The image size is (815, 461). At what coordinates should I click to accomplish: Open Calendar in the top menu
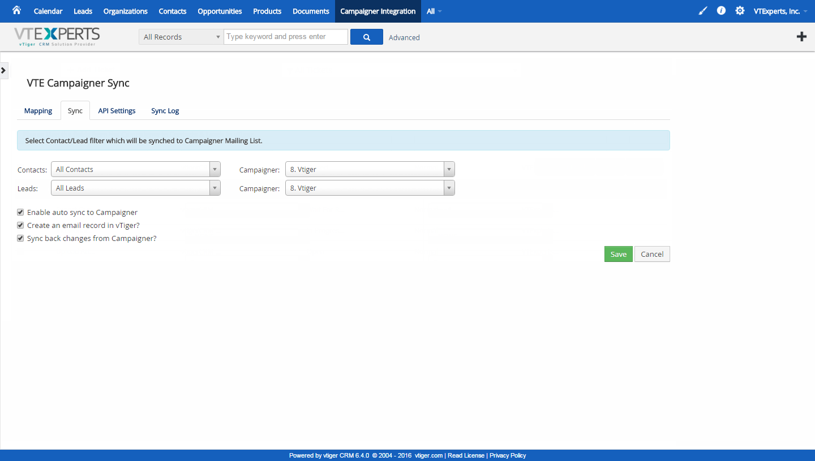48,11
